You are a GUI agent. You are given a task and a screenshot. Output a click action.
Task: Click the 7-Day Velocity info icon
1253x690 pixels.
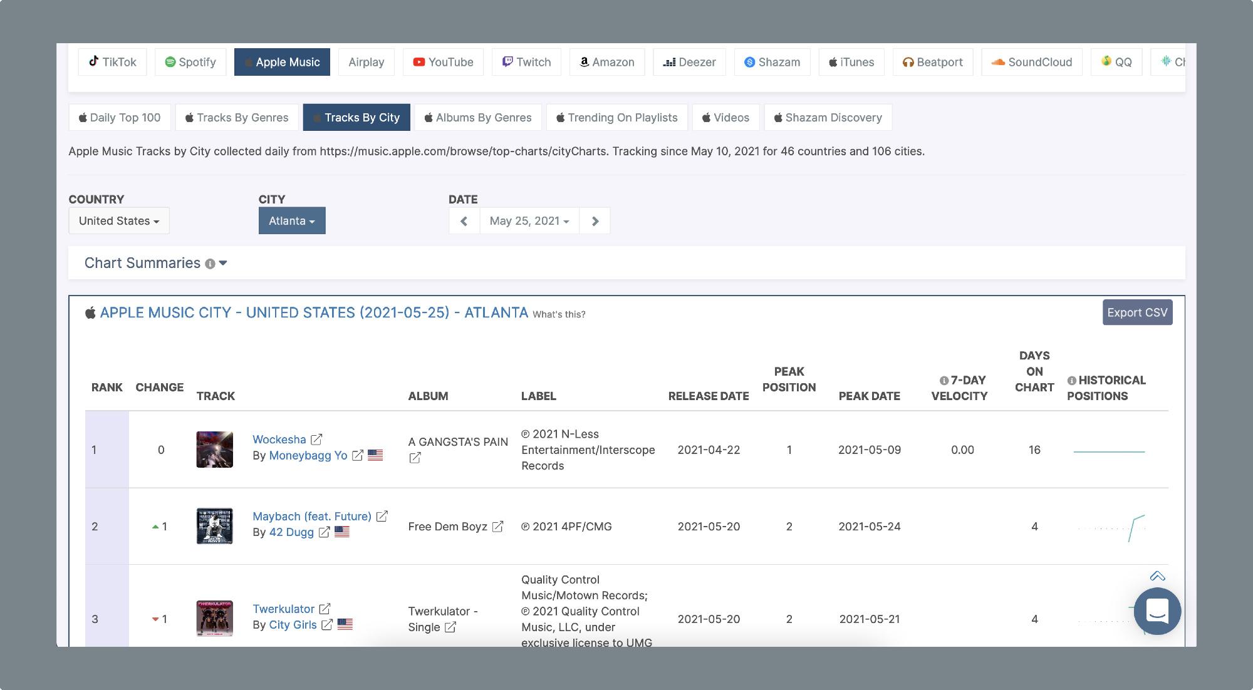pos(944,381)
